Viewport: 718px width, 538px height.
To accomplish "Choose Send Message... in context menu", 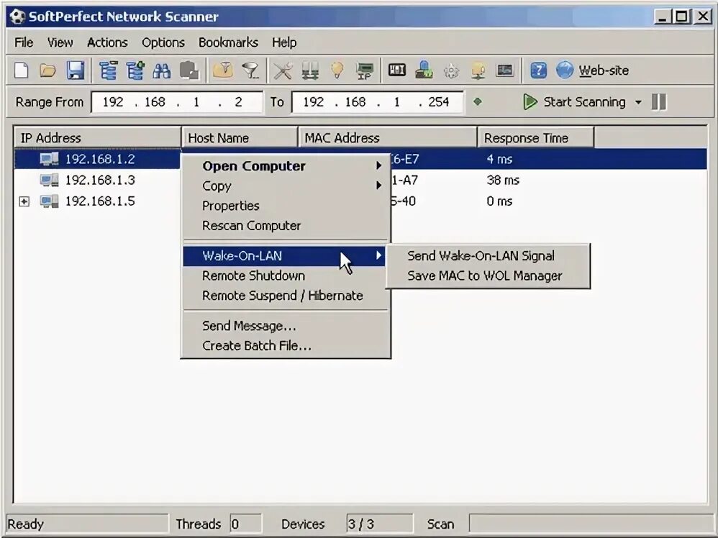I will [x=286, y=326].
